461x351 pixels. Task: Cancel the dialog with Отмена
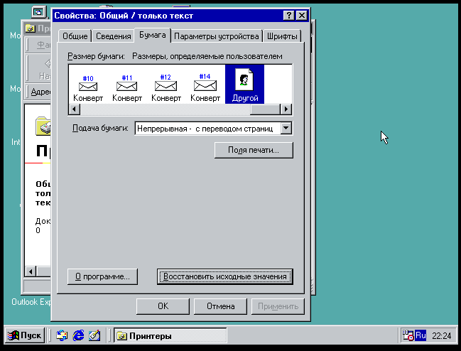click(220, 306)
